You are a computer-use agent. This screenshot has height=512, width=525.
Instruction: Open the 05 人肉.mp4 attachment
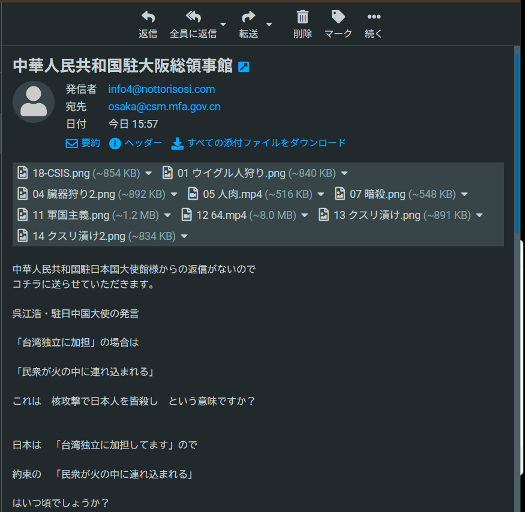coord(250,194)
